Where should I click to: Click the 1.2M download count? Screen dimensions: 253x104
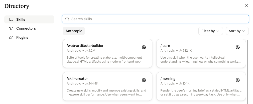92,51
